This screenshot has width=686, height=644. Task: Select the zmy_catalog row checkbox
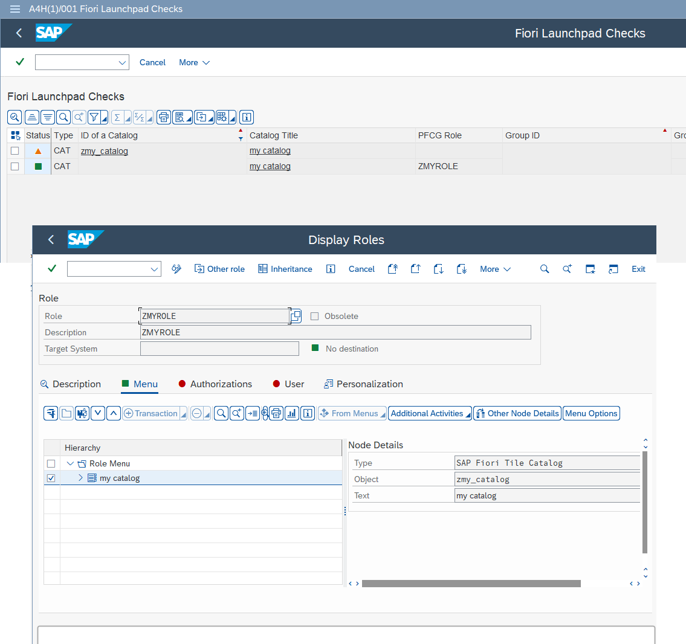pyautogui.click(x=15, y=151)
